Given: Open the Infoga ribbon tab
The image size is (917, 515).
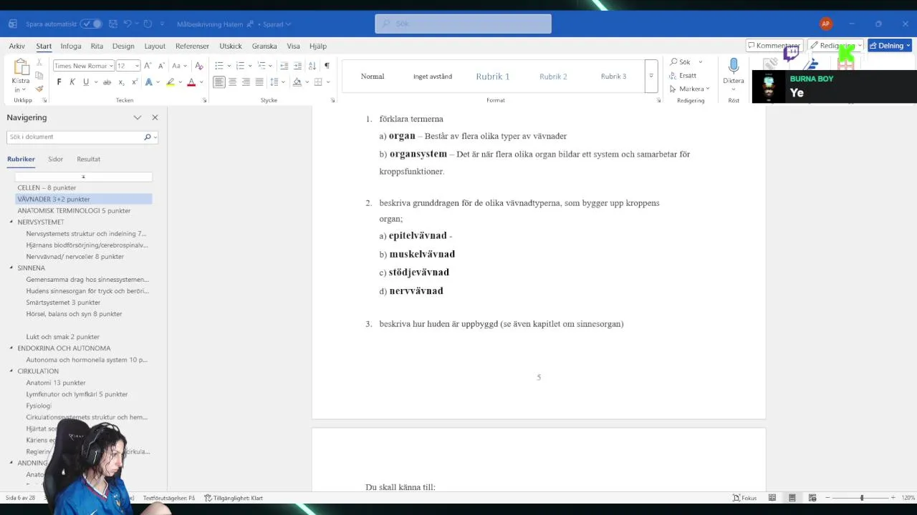Looking at the screenshot, I should pyautogui.click(x=71, y=46).
